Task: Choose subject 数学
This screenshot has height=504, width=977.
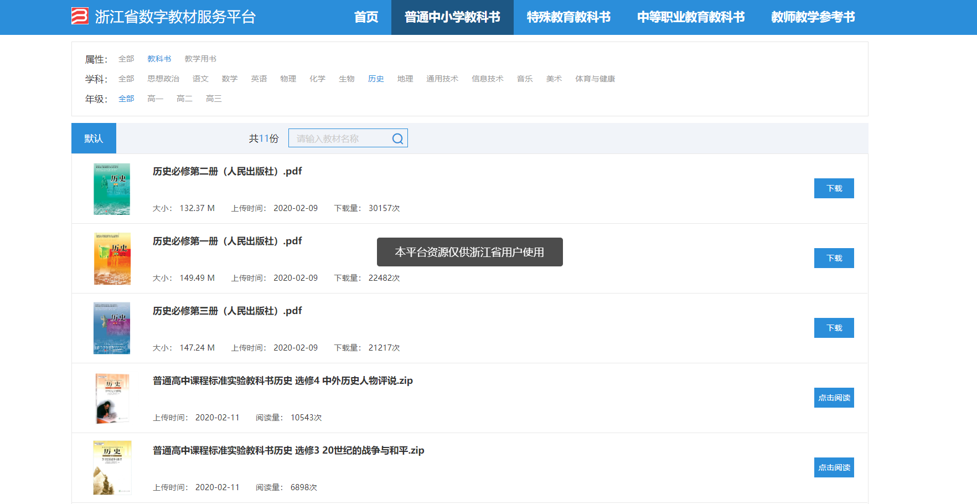Action: (x=230, y=79)
